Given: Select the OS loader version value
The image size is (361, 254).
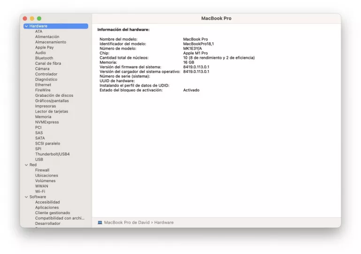Looking at the screenshot, I should coord(196,72).
